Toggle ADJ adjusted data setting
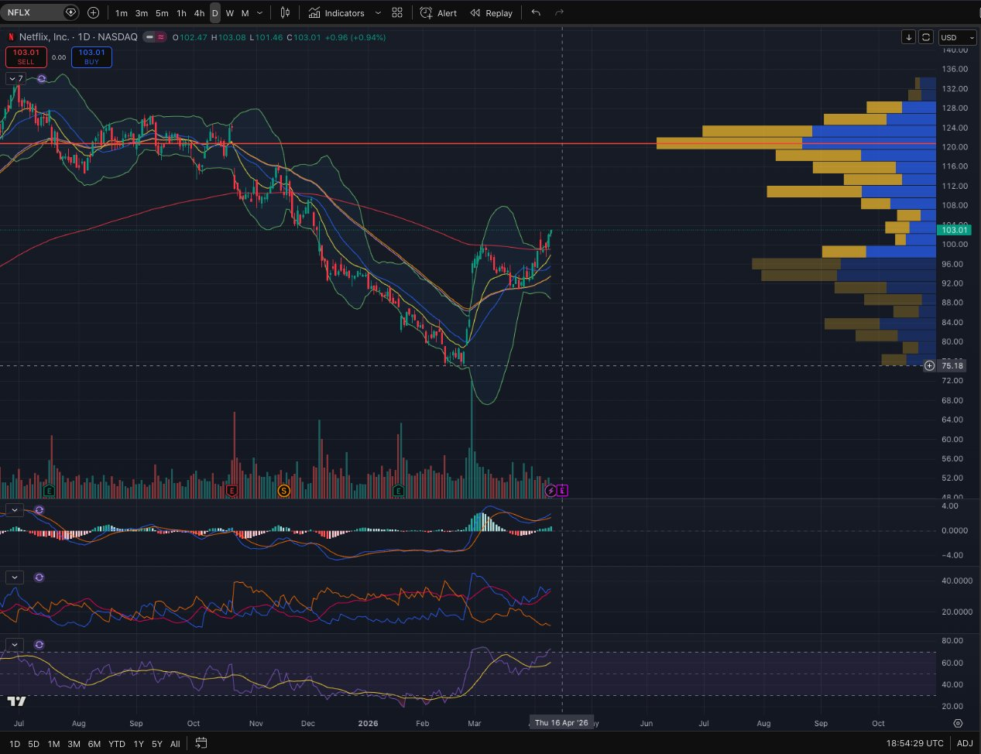The image size is (981, 754). (x=964, y=743)
